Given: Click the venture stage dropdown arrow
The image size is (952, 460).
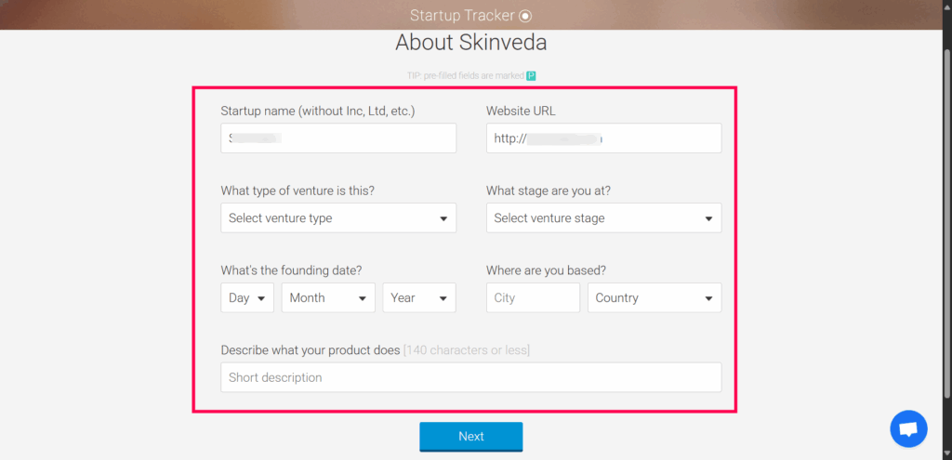Looking at the screenshot, I should 708,218.
